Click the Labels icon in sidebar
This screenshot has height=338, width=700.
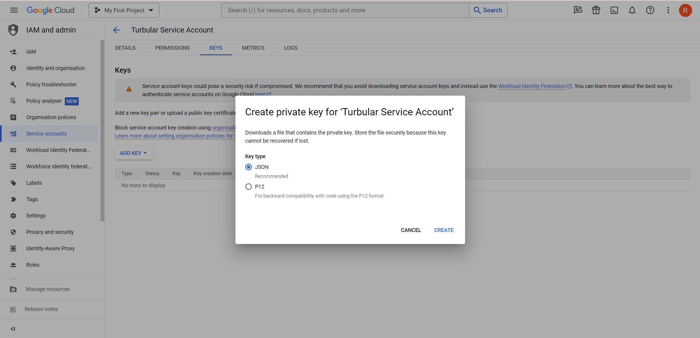coord(13,183)
